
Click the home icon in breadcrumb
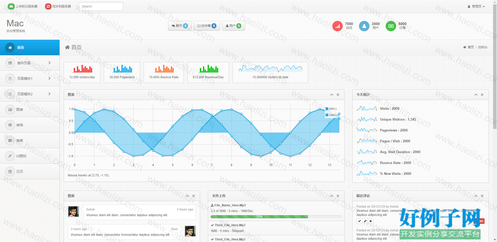(x=465, y=47)
